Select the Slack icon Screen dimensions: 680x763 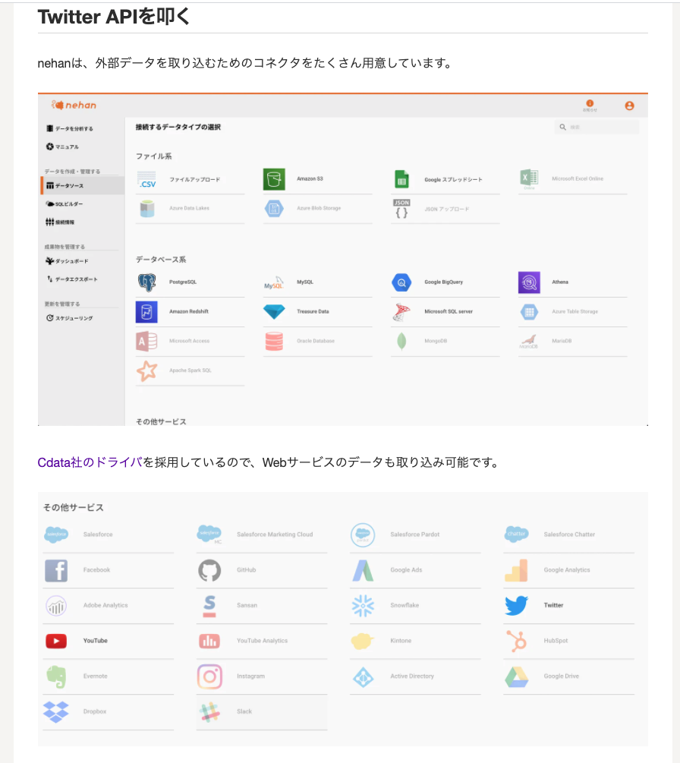[209, 712]
